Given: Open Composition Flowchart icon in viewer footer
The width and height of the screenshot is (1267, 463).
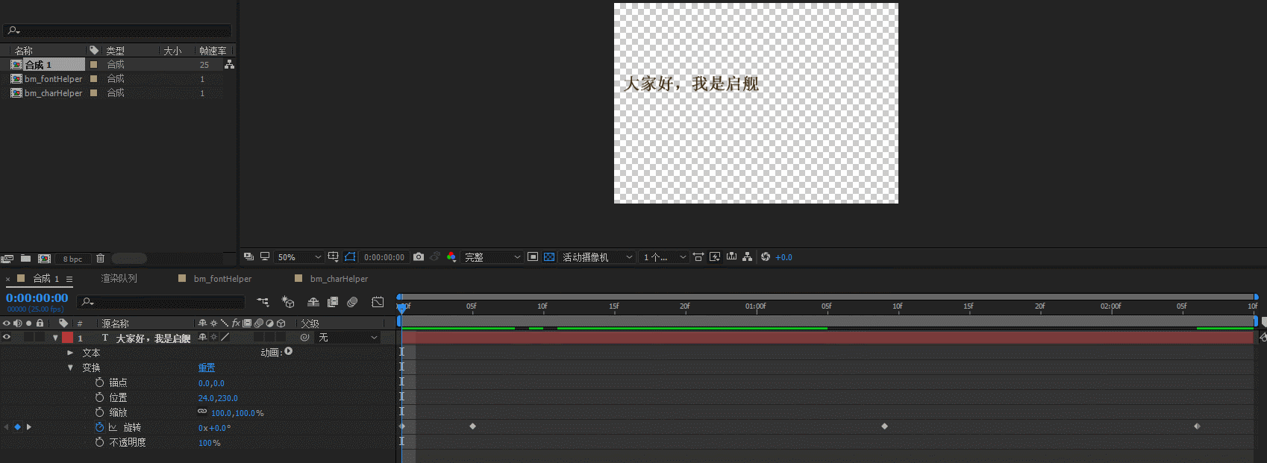Looking at the screenshot, I should 747,256.
